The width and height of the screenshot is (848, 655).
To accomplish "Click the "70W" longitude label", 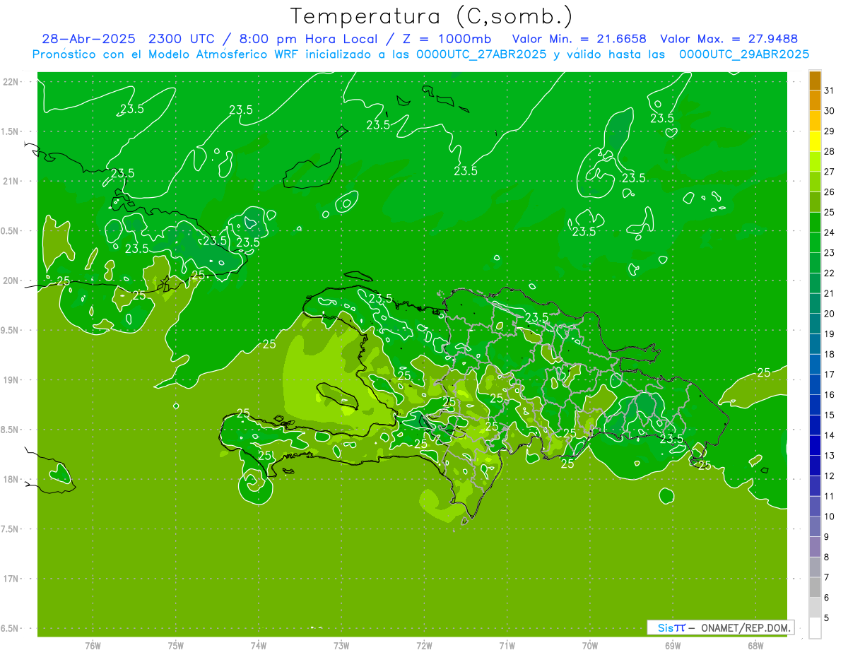I will [589, 645].
